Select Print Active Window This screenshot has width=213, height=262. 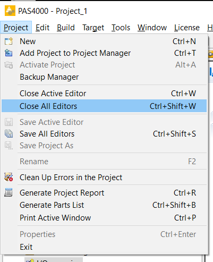104,217
